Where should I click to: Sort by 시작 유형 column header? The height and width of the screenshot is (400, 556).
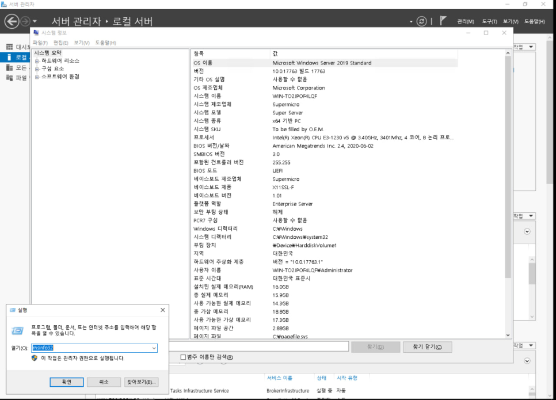(347, 378)
